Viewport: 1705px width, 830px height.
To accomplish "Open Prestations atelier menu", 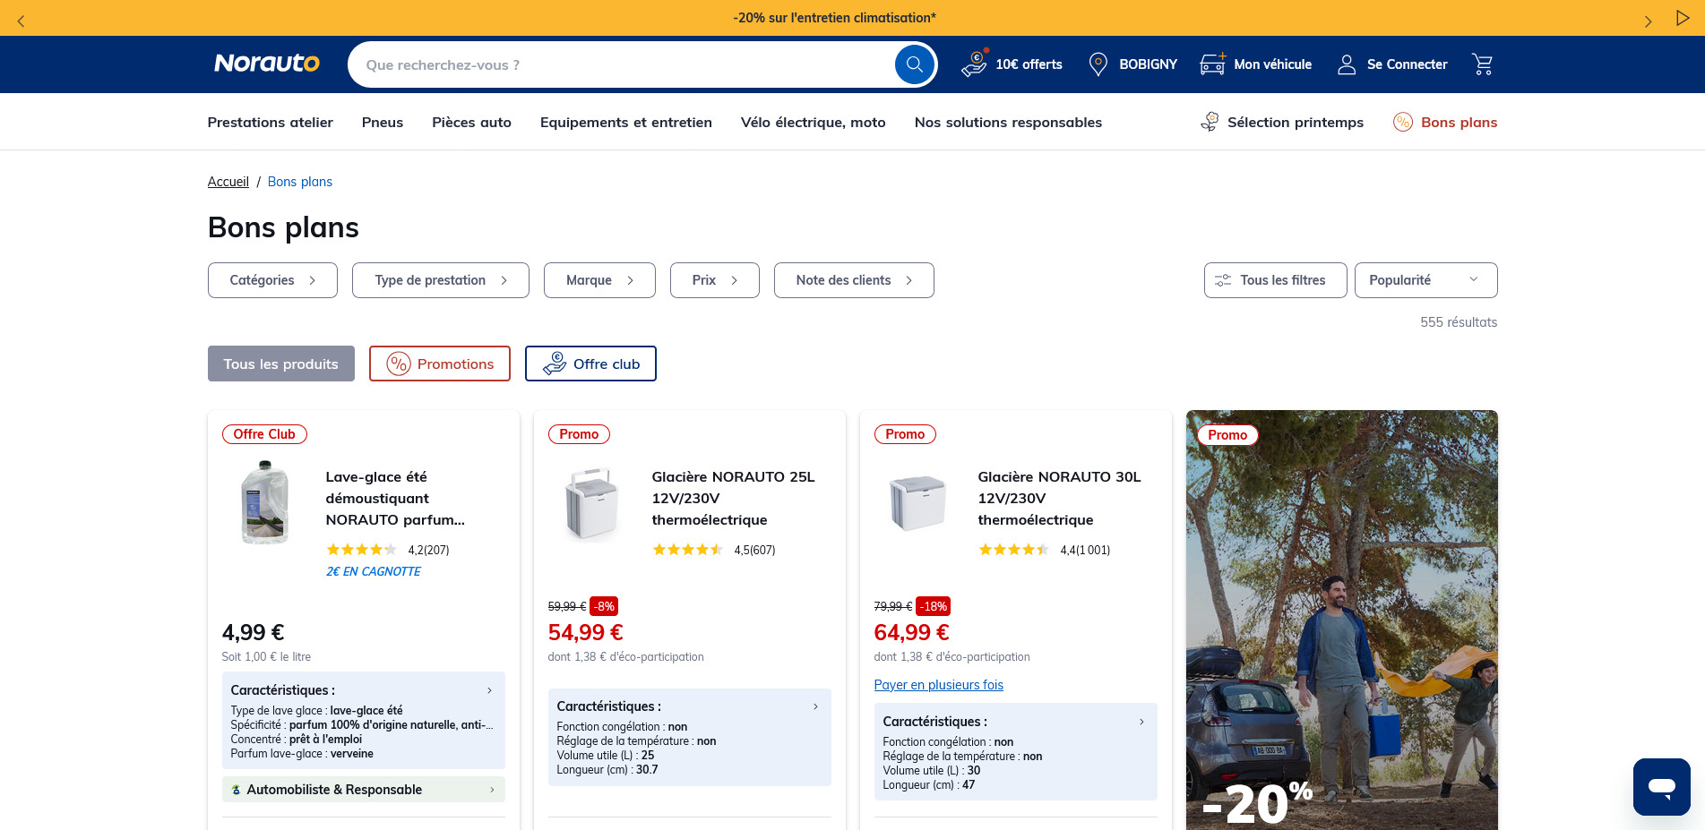I will click(270, 122).
